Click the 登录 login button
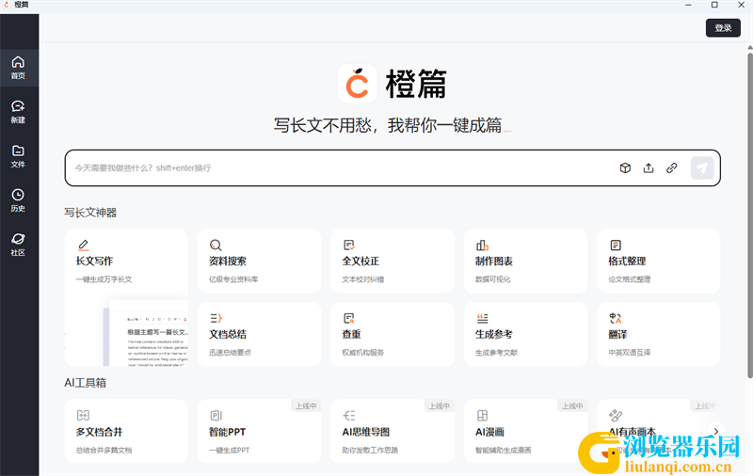753x476 pixels. point(723,28)
